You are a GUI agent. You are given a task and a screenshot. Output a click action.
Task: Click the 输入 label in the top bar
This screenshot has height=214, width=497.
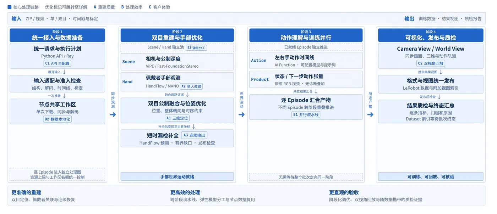click(x=16, y=18)
